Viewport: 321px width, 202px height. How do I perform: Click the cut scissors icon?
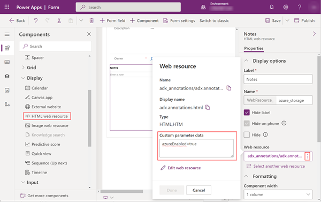tap(59, 20)
